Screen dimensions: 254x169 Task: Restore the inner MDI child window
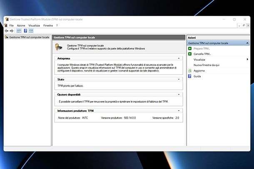click(244, 25)
